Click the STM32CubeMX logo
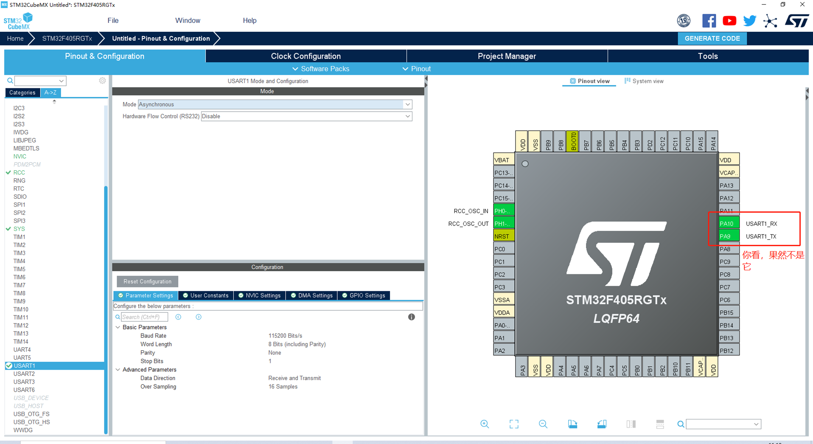 [x=18, y=21]
